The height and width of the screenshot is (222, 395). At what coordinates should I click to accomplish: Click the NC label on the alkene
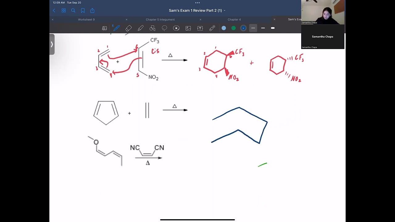coord(135,148)
